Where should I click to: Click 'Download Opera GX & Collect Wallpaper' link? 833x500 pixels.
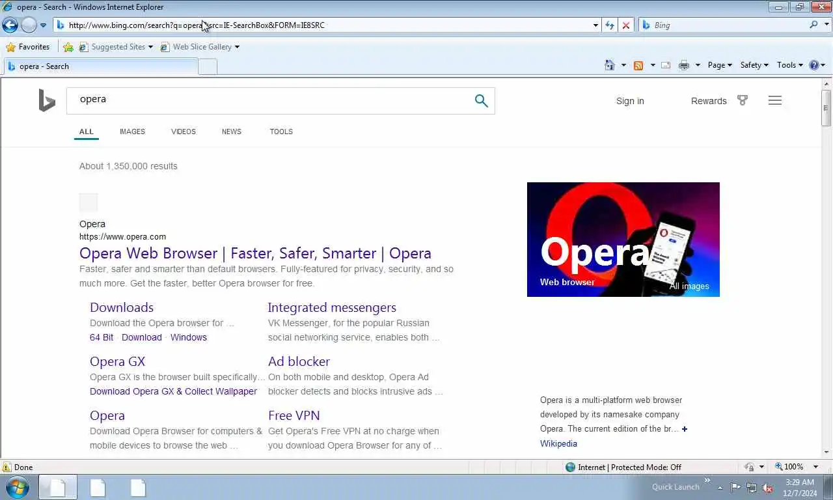173,391
